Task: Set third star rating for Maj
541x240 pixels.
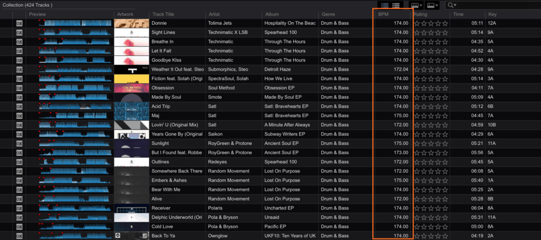Action: [x=431, y=116]
